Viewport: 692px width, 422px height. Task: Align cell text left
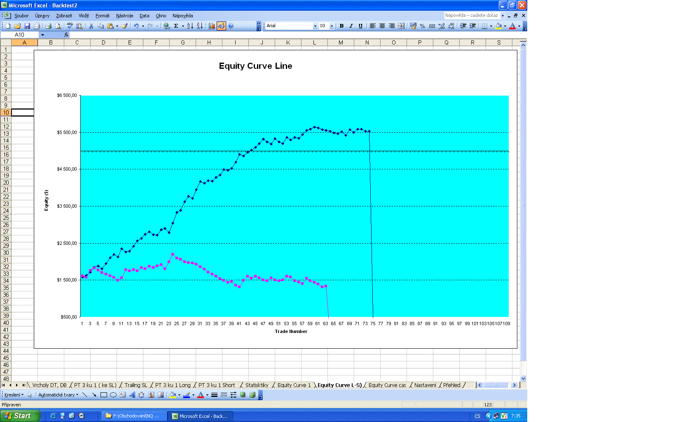[x=372, y=26]
